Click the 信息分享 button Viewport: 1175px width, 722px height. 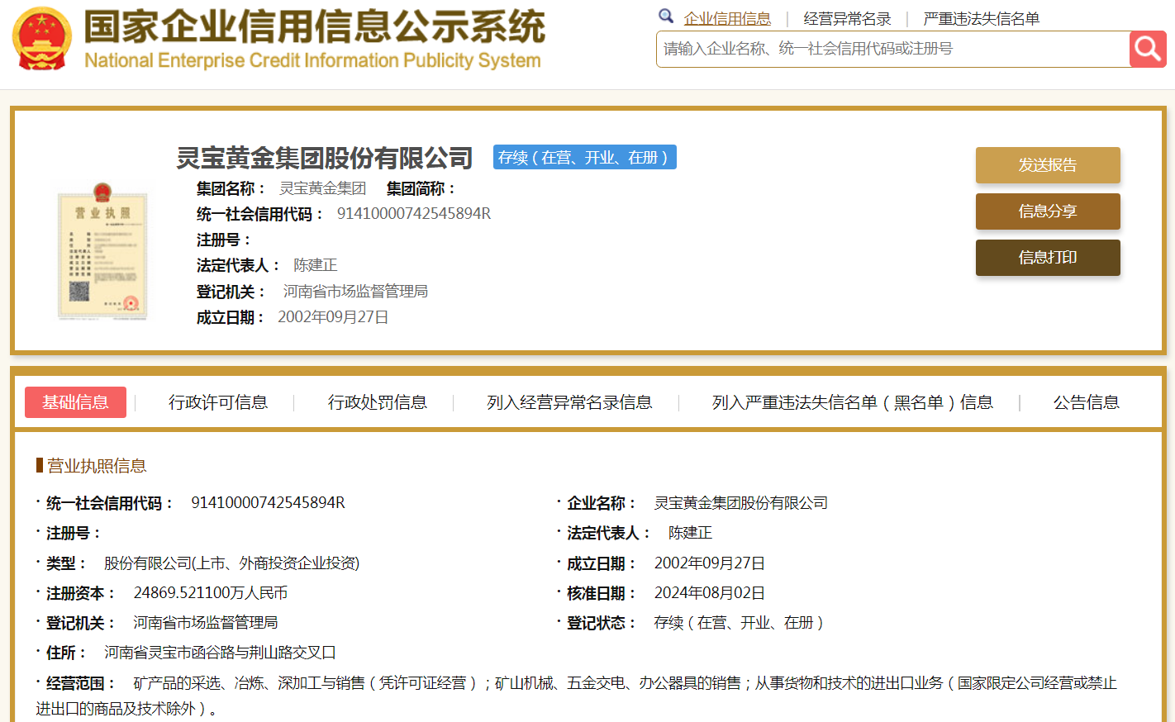tap(1047, 211)
